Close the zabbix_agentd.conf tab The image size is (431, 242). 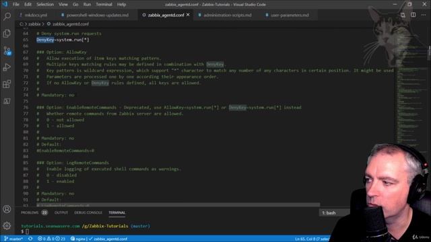click(188, 15)
